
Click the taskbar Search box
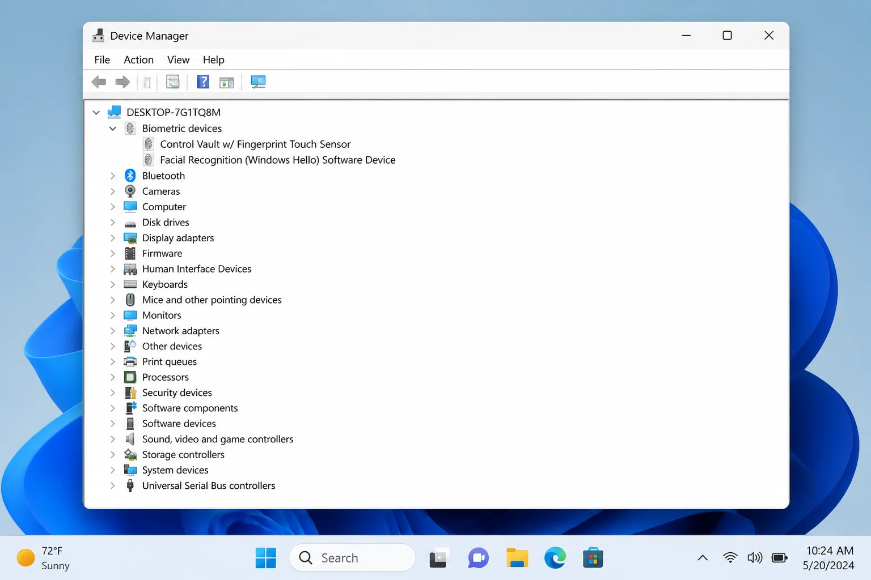pyautogui.click(x=352, y=558)
